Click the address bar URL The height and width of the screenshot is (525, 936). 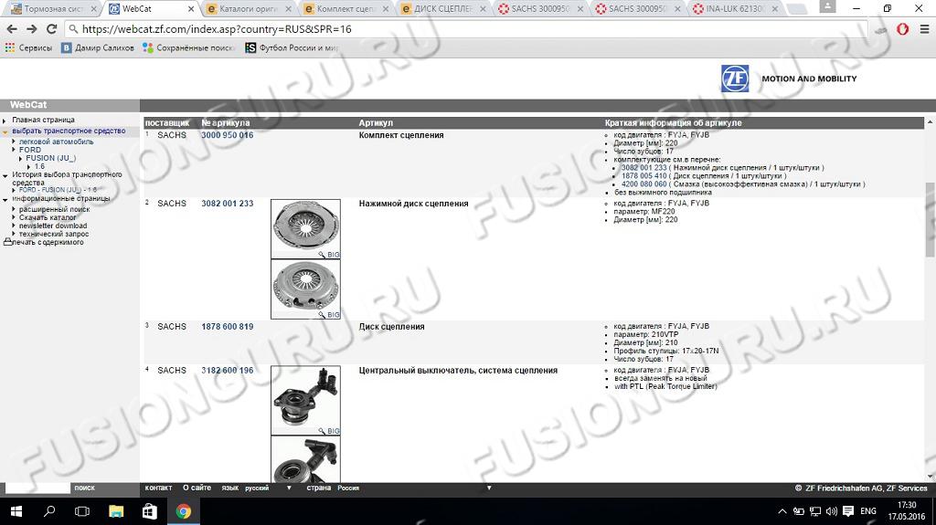pyautogui.click(x=217, y=29)
